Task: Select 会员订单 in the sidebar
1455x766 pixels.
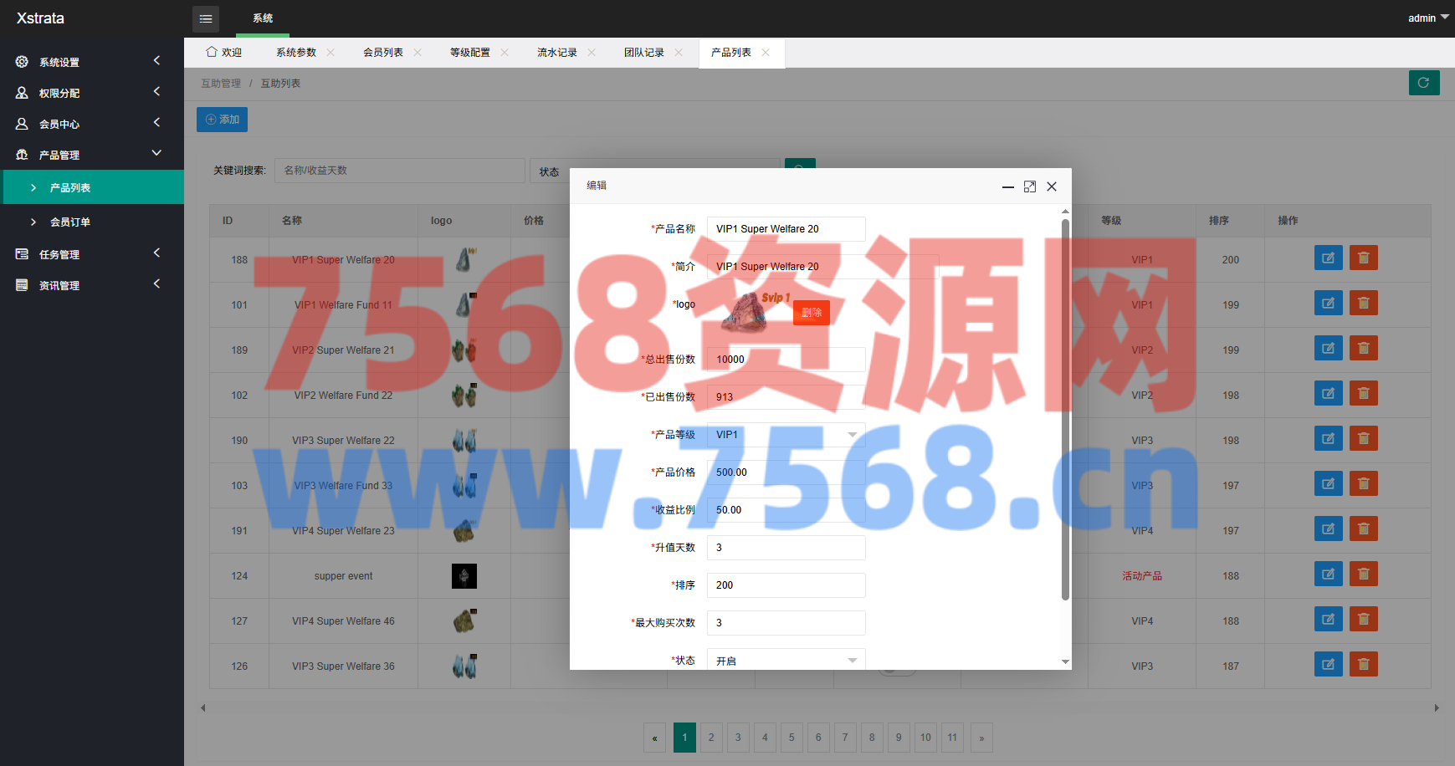Action: (70, 222)
